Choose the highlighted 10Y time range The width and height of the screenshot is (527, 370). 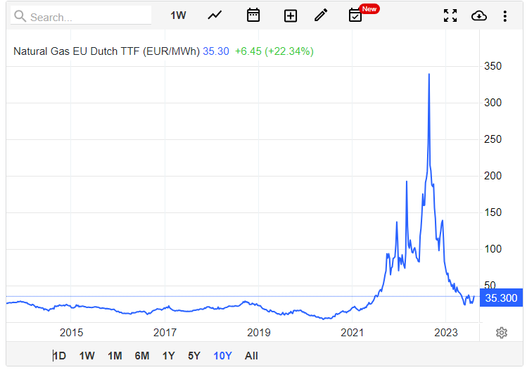point(222,355)
